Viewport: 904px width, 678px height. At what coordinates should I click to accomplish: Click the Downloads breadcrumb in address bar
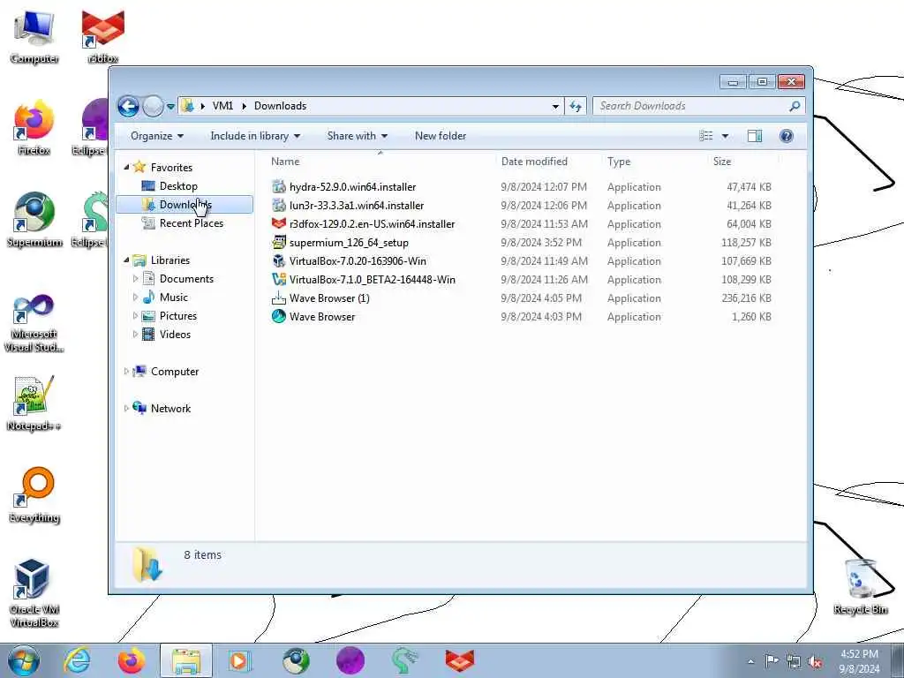[280, 106]
